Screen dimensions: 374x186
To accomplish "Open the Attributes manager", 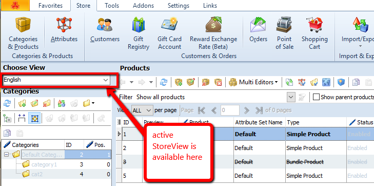I will pos(64,29).
